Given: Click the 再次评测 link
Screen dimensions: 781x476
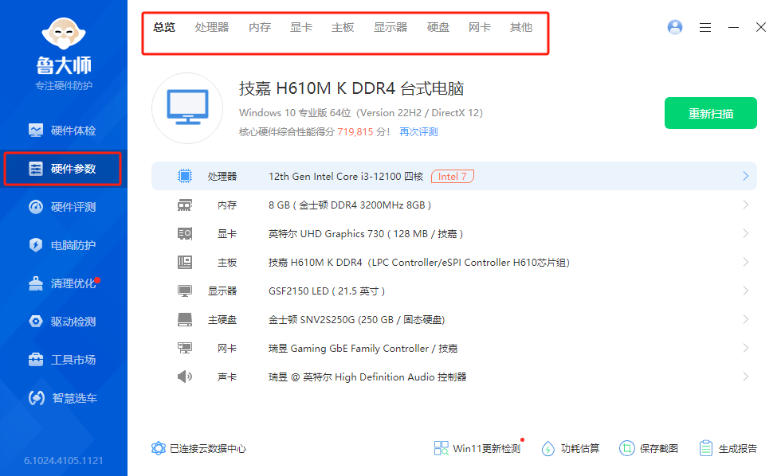Looking at the screenshot, I should (418, 132).
